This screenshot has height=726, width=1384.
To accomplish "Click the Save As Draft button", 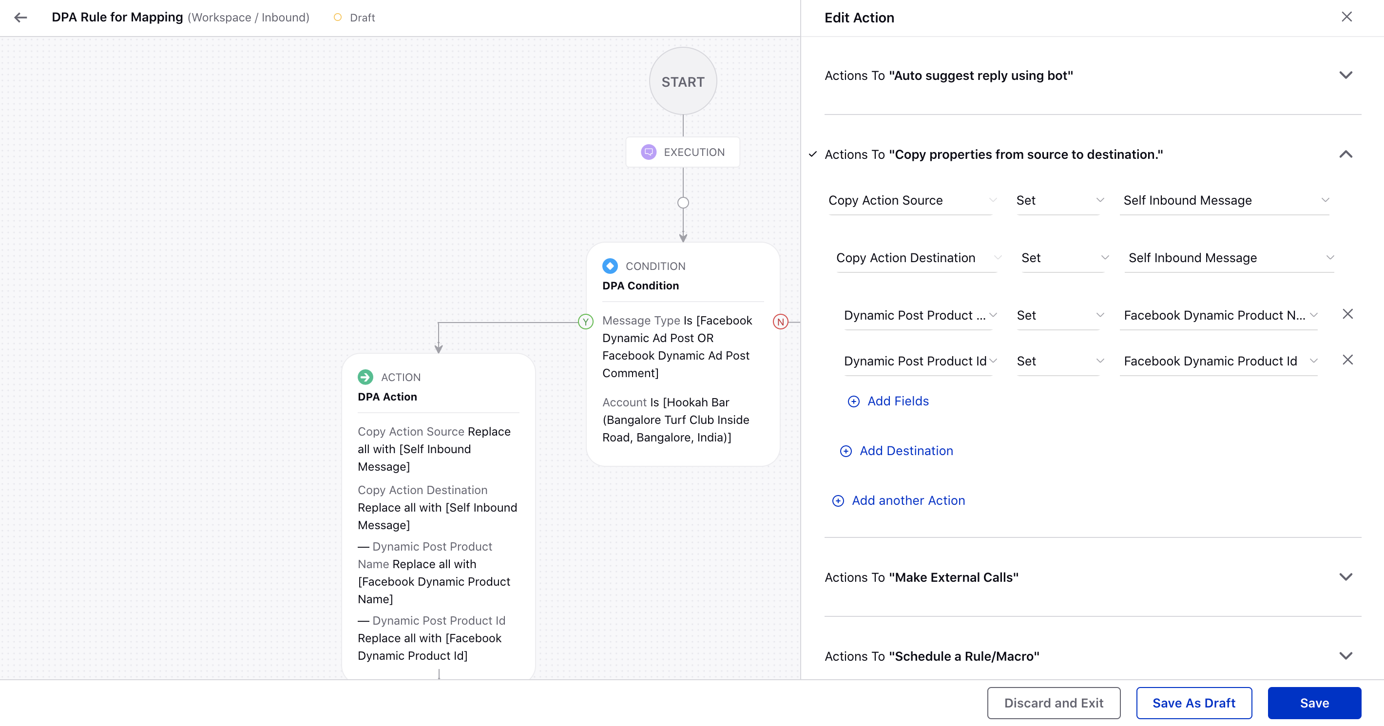I will point(1193,702).
